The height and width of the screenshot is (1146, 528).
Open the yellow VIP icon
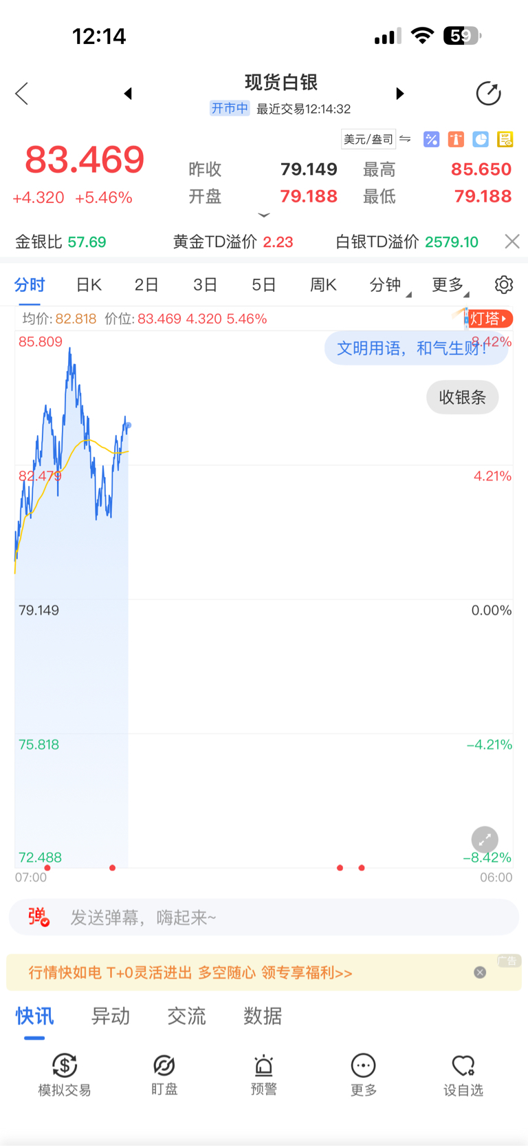(x=505, y=140)
